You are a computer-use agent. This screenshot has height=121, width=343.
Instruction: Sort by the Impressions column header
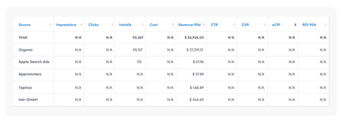(x=66, y=25)
